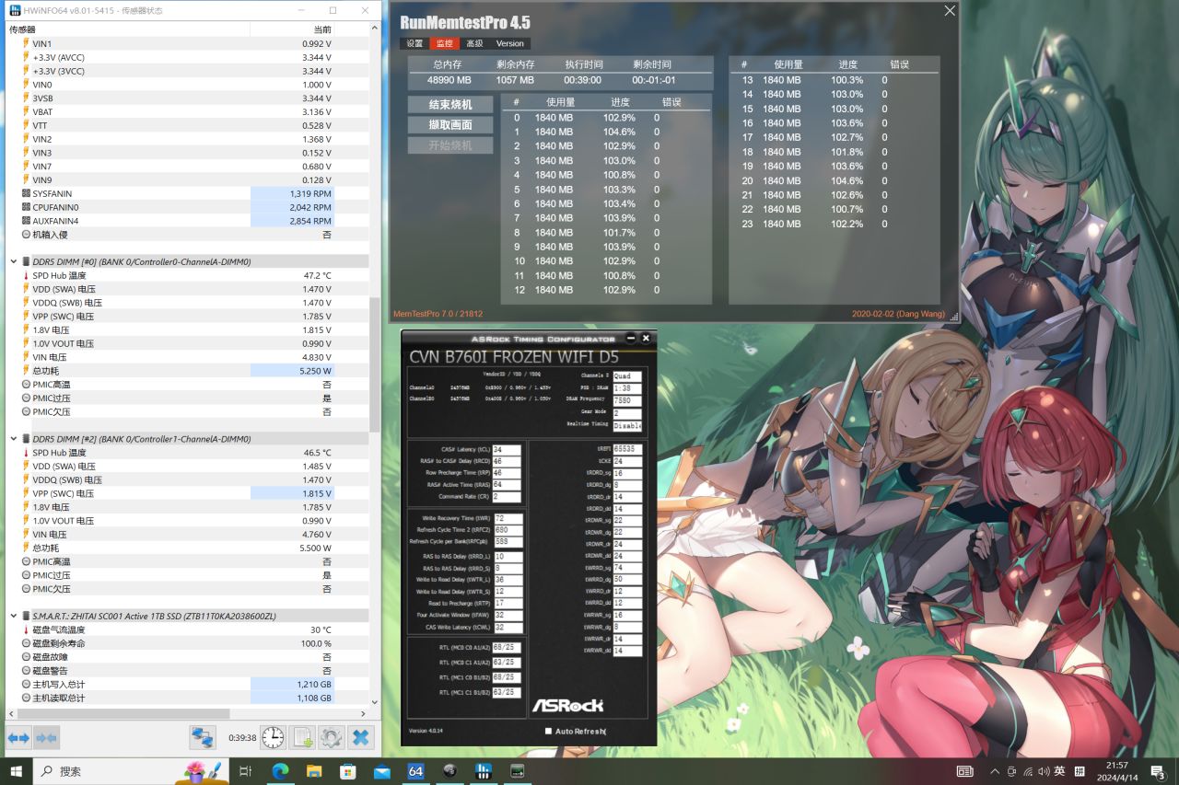Open the 设置 tab in RunMemtestPro

414,43
